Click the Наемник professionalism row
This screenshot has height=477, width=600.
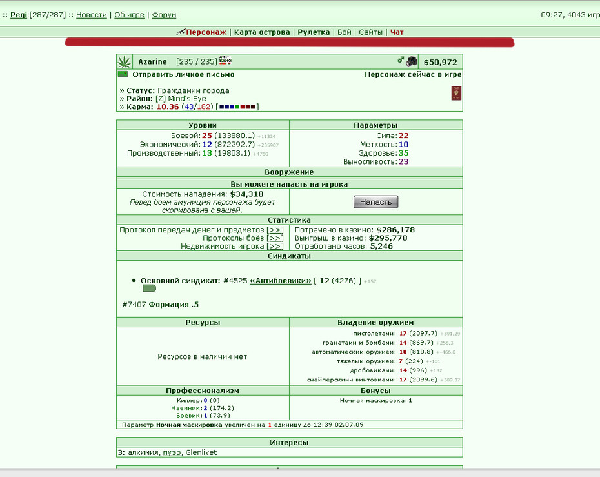[x=203, y=408]
